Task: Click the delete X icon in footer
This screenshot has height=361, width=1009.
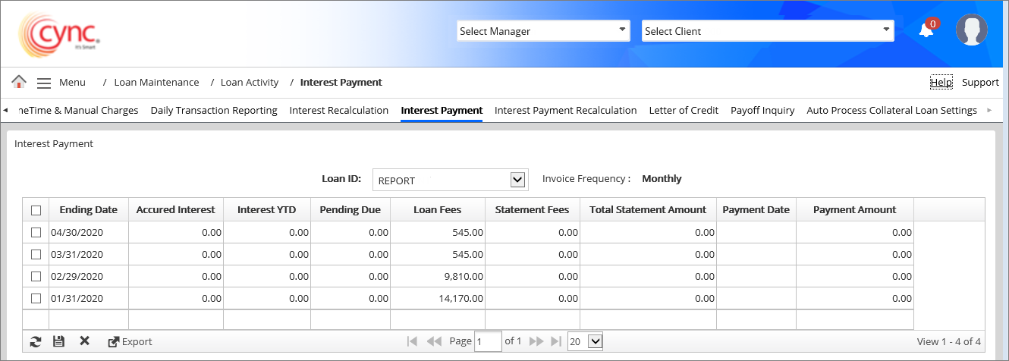Action: tap(84, 341)
